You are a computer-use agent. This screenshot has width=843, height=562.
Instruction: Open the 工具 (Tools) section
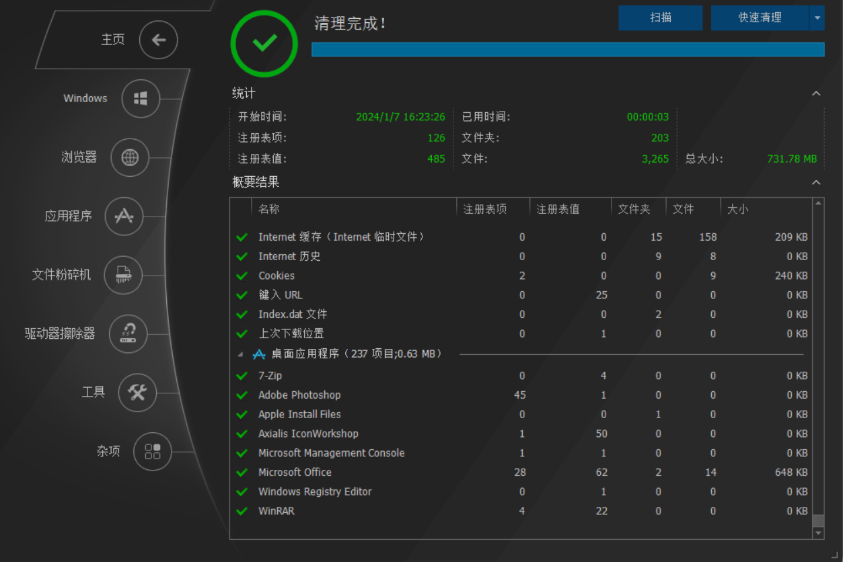coord(137,393)
